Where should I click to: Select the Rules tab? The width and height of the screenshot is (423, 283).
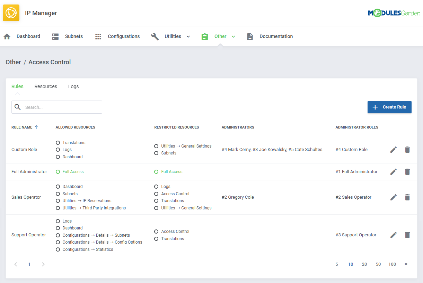pyautogui.click(x=17, y=86)
